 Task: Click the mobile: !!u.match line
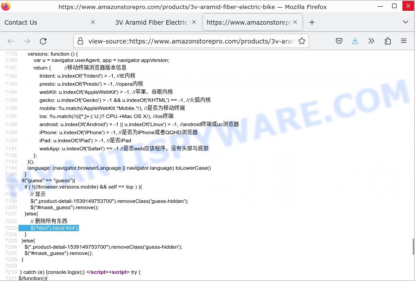tap(112, 108)
